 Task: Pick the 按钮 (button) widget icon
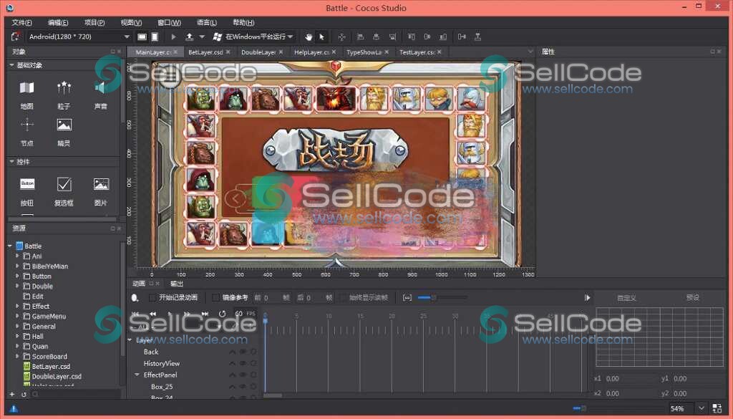point(27,184)
